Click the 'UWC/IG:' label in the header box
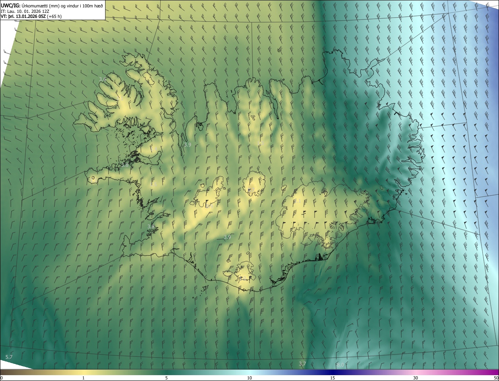Viewport: 499px width, 381px height. point(11,5)
